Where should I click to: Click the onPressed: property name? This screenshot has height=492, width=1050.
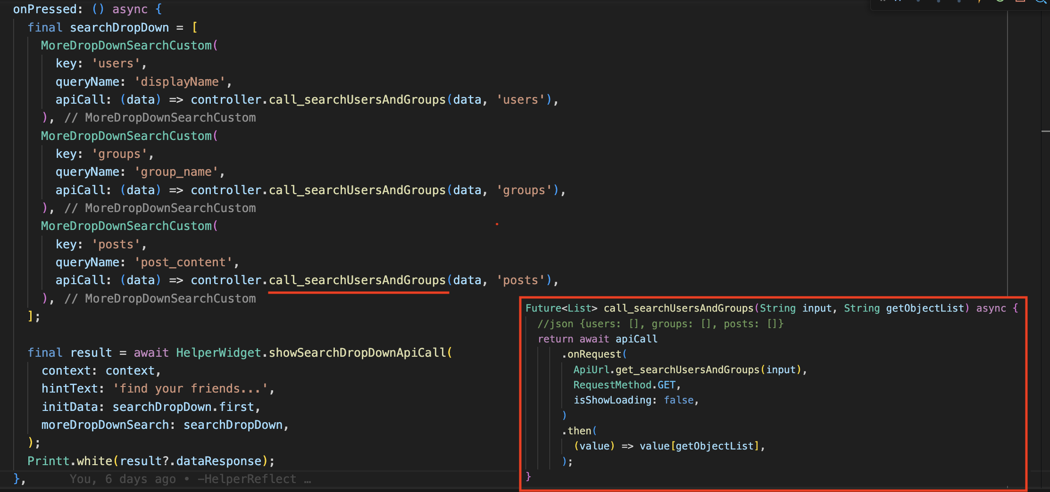coord(48,9)
